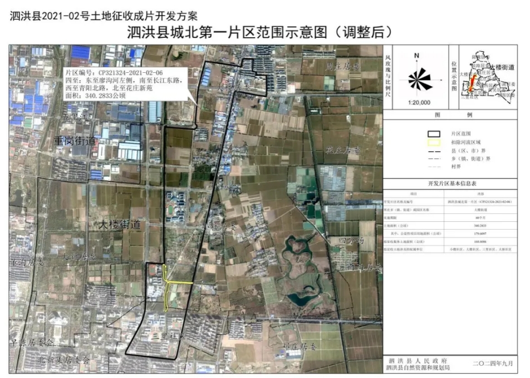
Task: Click the faint dashed 村界 legend line
Action: coord(434,167)
